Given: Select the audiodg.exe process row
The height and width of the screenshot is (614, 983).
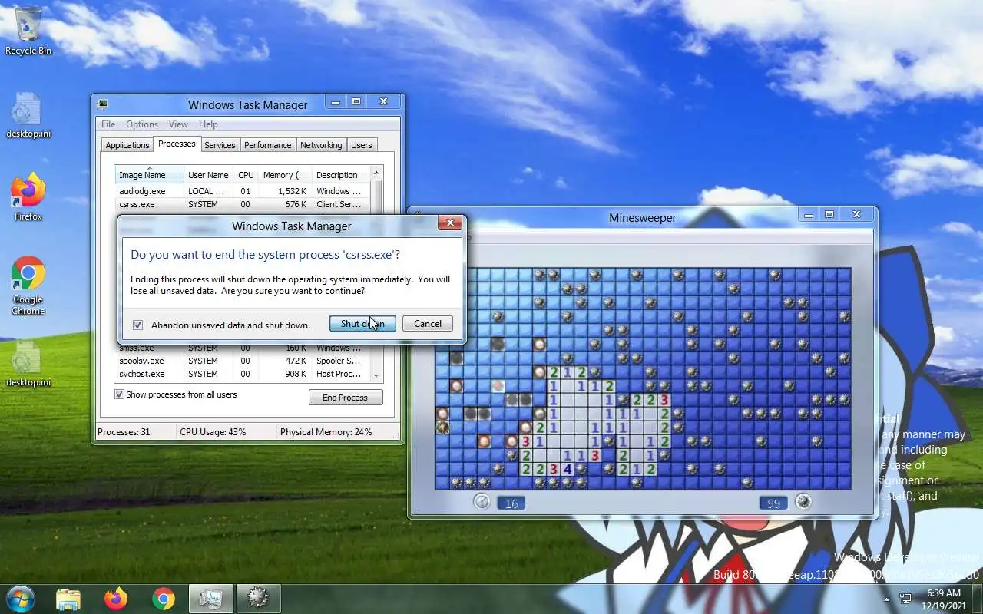Looking at the screenshot, I should pyautogui.click(x=242, y=191).
